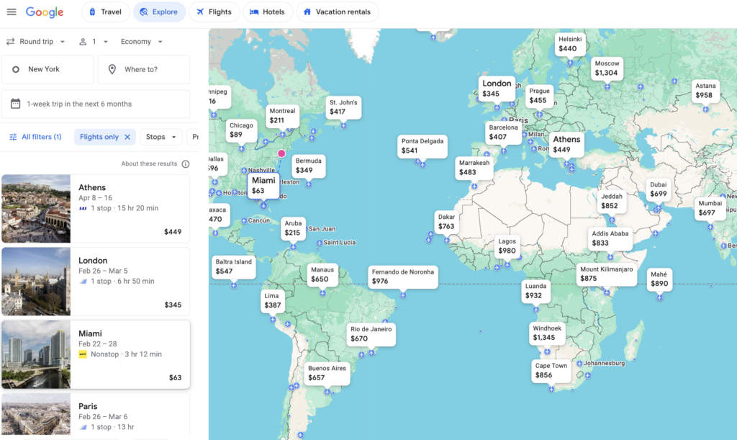The width and height of the screenshot is (737, 440).
Task: Select Dubai $699 on the map
Action: [658, 189]
